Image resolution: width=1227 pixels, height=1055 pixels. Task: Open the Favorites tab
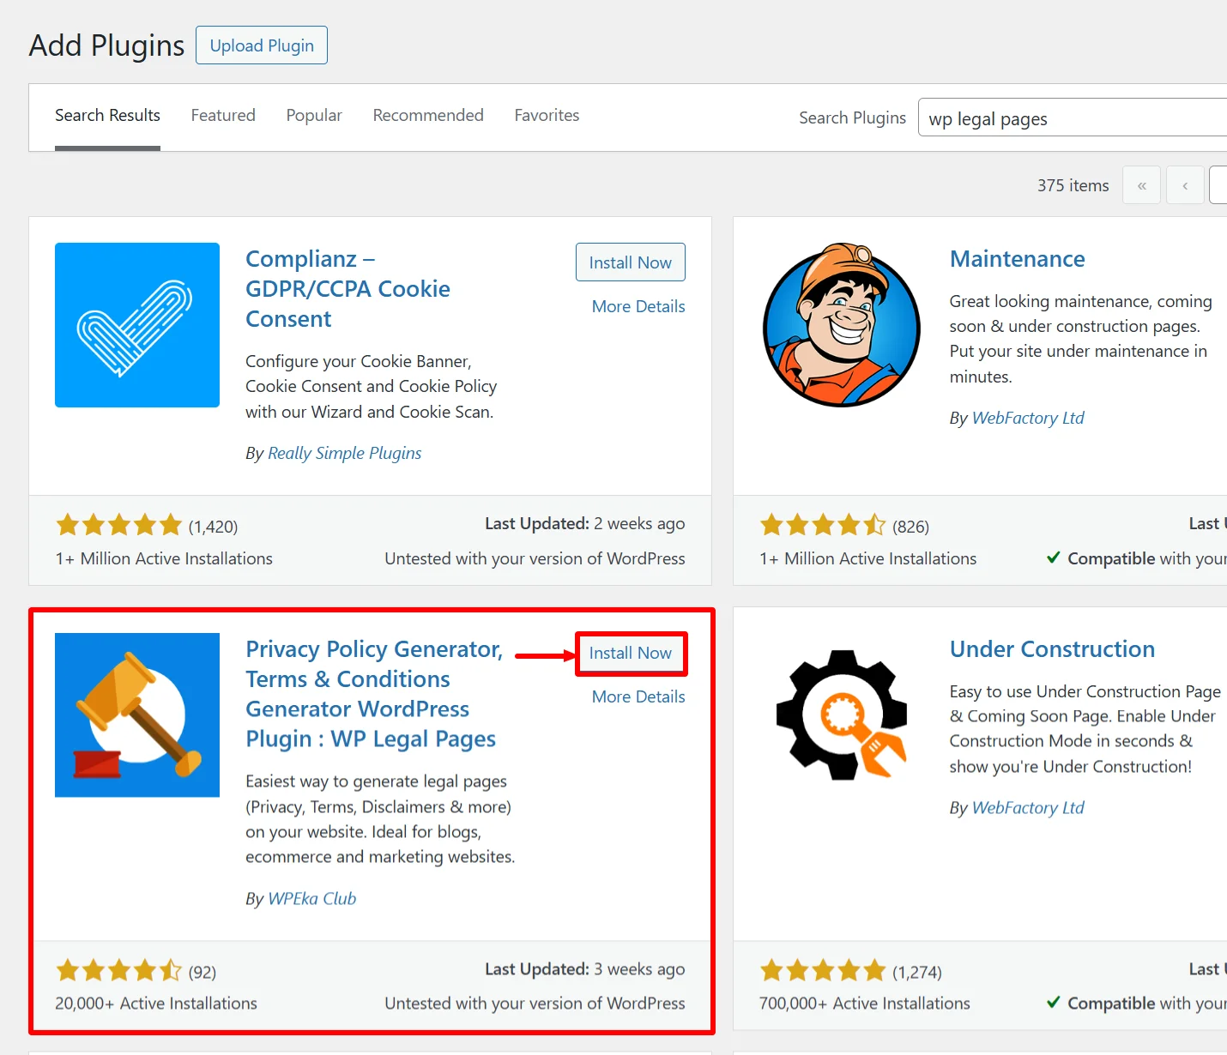[x=547, y=115]
